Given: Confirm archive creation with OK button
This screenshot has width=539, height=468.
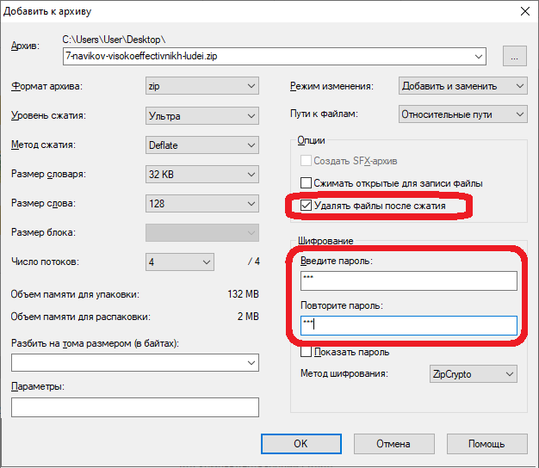Looking at the screenshot, I should click(300, 444).
